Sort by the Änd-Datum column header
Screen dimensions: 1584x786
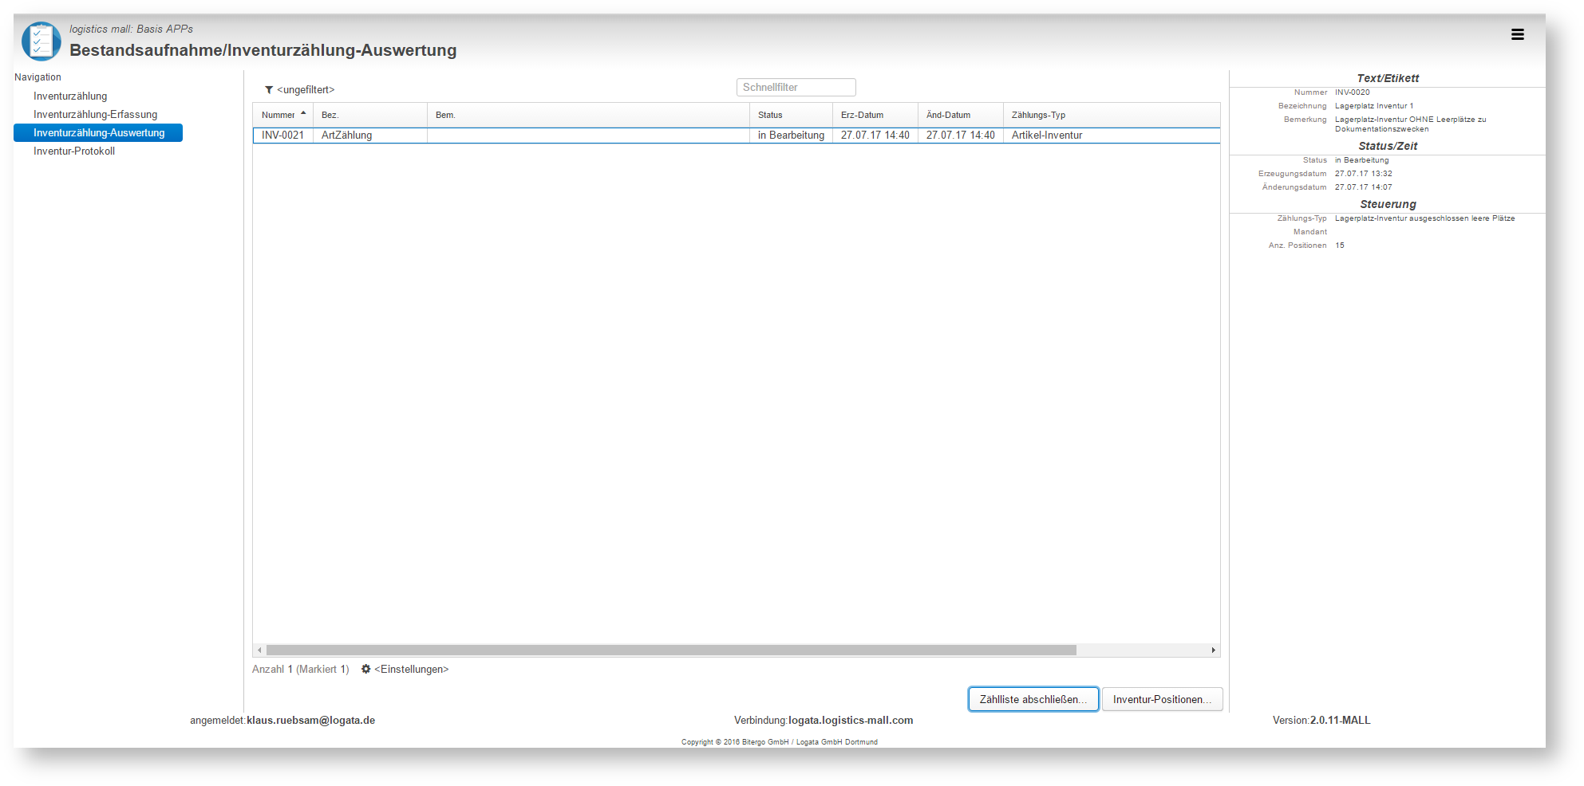(960, 115)
